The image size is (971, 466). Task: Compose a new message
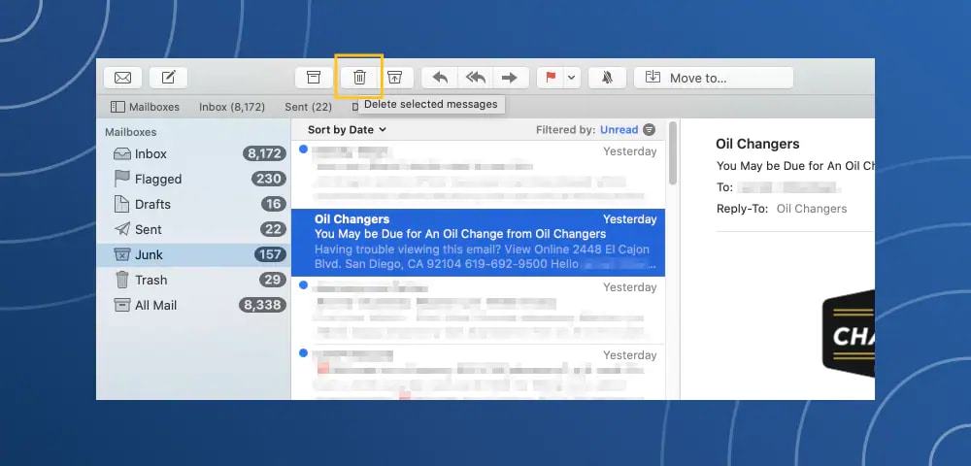pyautogui.click(x=168, y=78)
